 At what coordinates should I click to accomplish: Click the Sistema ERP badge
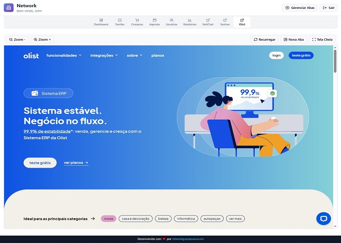pos(48,93)
